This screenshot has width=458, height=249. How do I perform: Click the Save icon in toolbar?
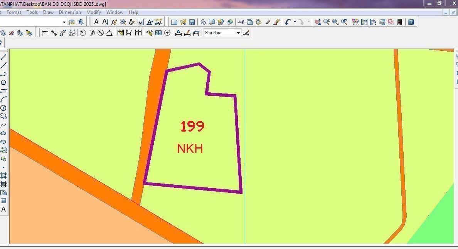coord(192,22)
